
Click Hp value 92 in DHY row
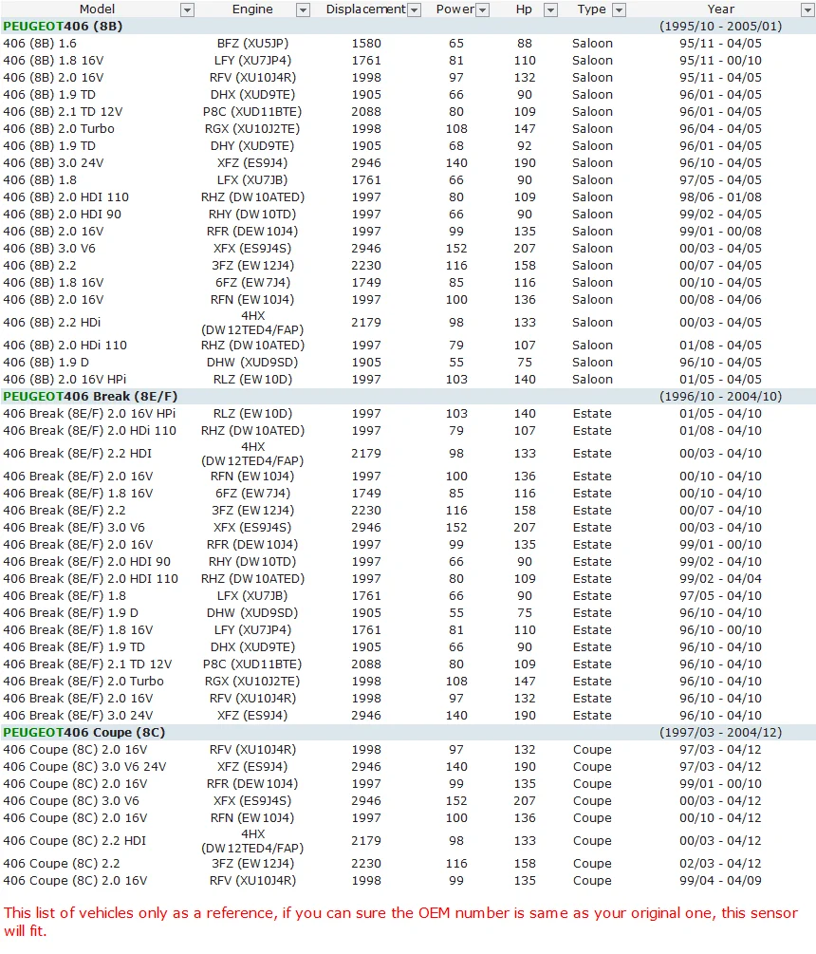coord(524,145)
